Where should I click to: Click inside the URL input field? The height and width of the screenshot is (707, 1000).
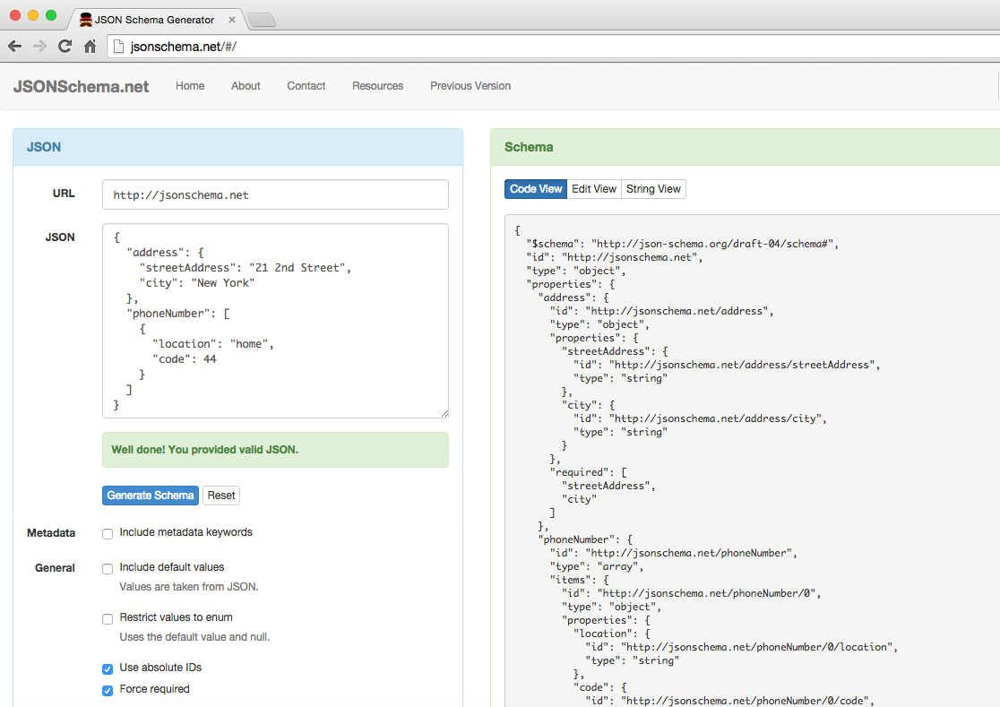point(275,194)
